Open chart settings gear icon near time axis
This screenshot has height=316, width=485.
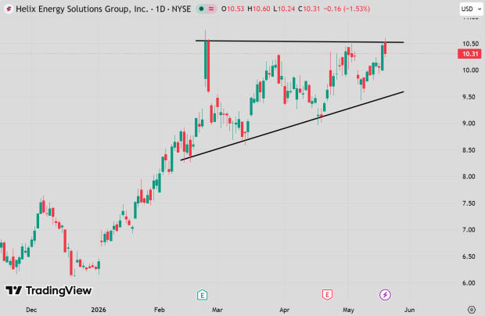click(472, 309)
